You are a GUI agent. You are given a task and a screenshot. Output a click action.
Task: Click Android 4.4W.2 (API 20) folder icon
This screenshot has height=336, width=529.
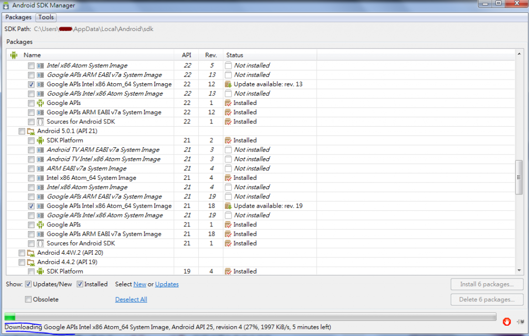click(31, 253)
